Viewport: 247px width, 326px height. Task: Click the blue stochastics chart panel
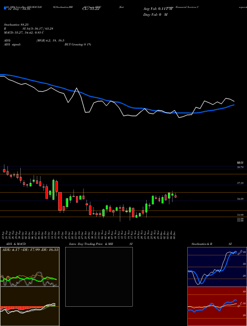coord(217,267)
